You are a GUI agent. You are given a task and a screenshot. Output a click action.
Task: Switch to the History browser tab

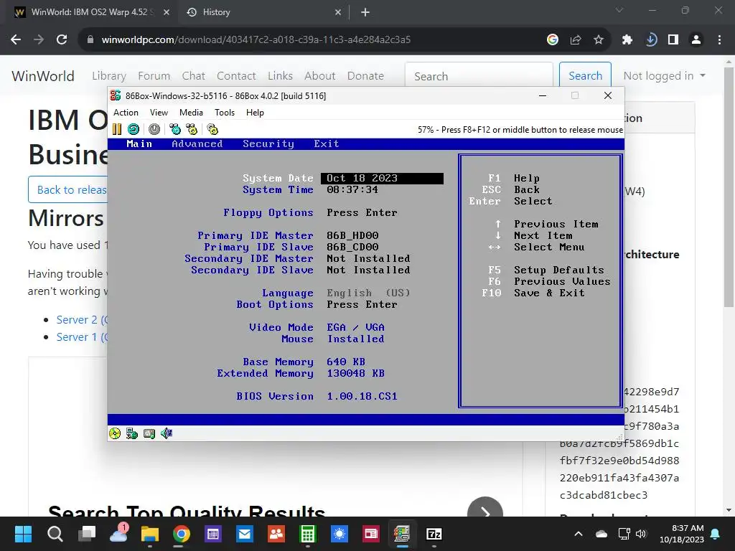click(x=263, y=12)
